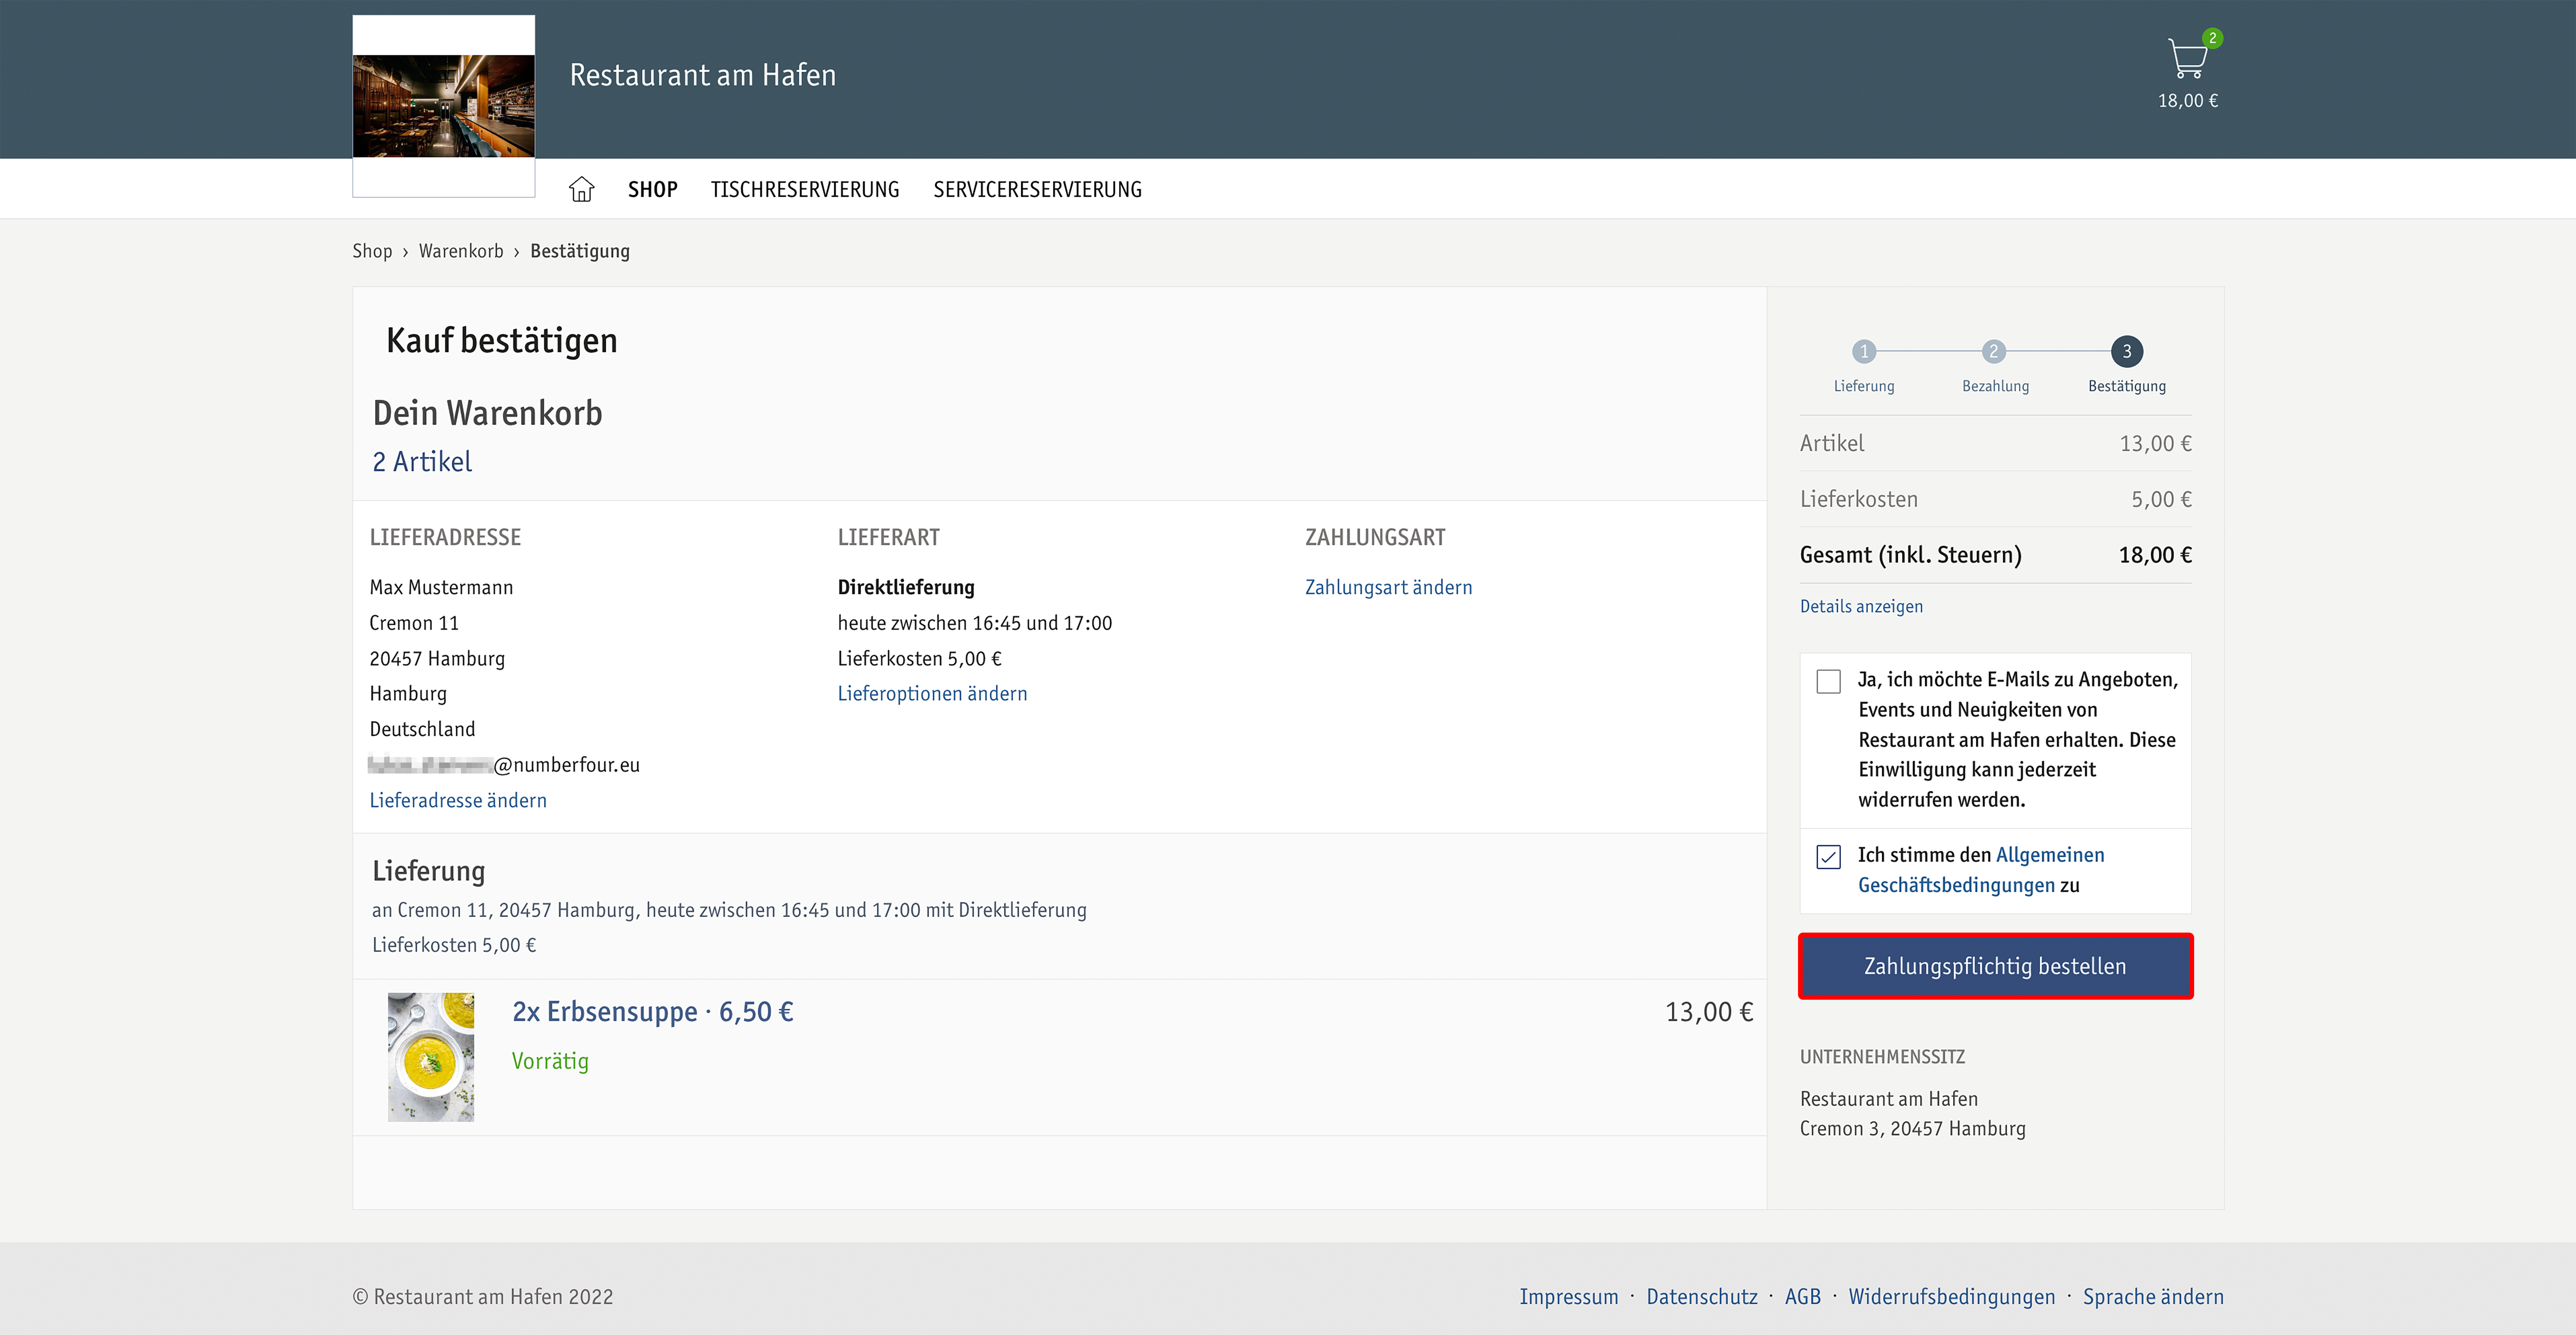Enable newsletter e-mail consent checkbox
This screenshot has height=1335, width=2576.
coord(1828,682)
